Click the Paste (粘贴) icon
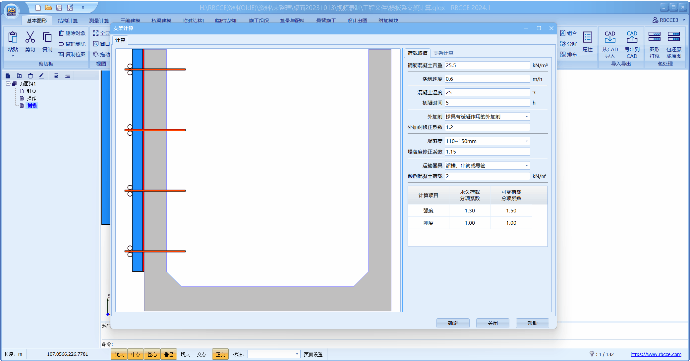Screen dimensions: 690x361 tap(13, 37)
